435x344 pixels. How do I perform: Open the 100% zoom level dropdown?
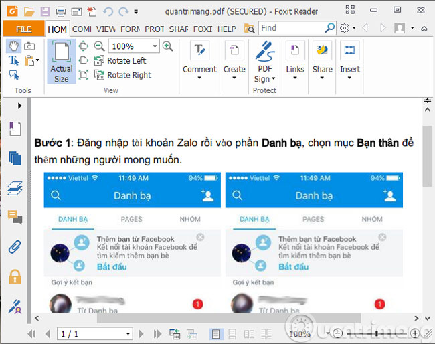point(155,46)
